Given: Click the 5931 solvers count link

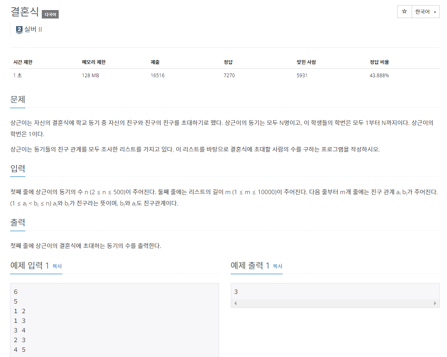Looking at the screenshot, I should (301, 75).
